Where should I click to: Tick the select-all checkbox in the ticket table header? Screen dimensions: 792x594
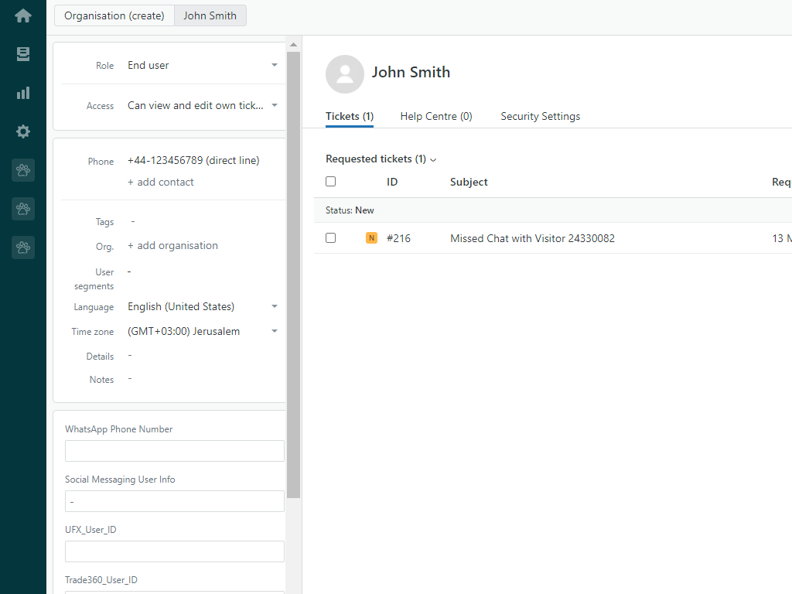pos(331,182)
